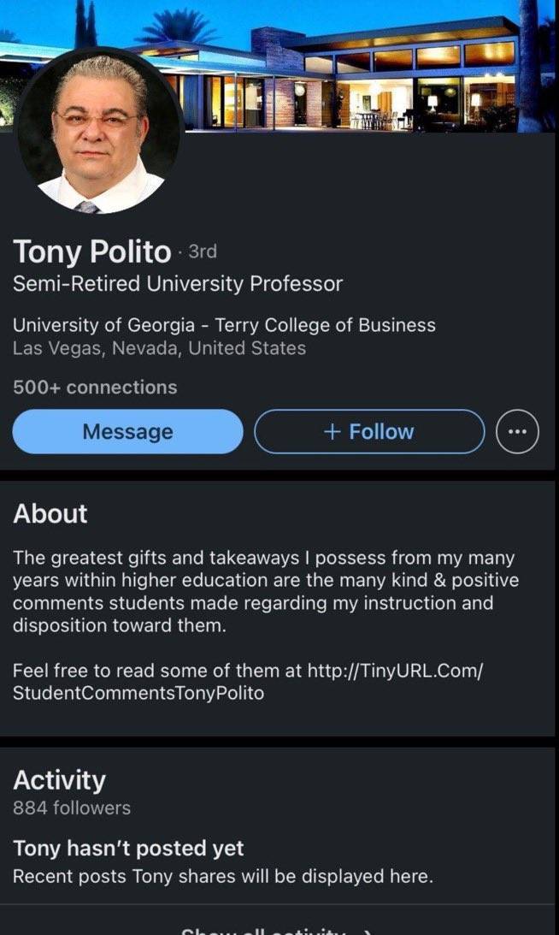Image resolution: width=559 pixels, height=935 pixels.
Task: Click the About description paragraph
Action: point(265,591)
